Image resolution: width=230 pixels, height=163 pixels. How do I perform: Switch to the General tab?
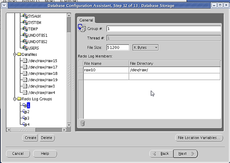pos(86,20)
